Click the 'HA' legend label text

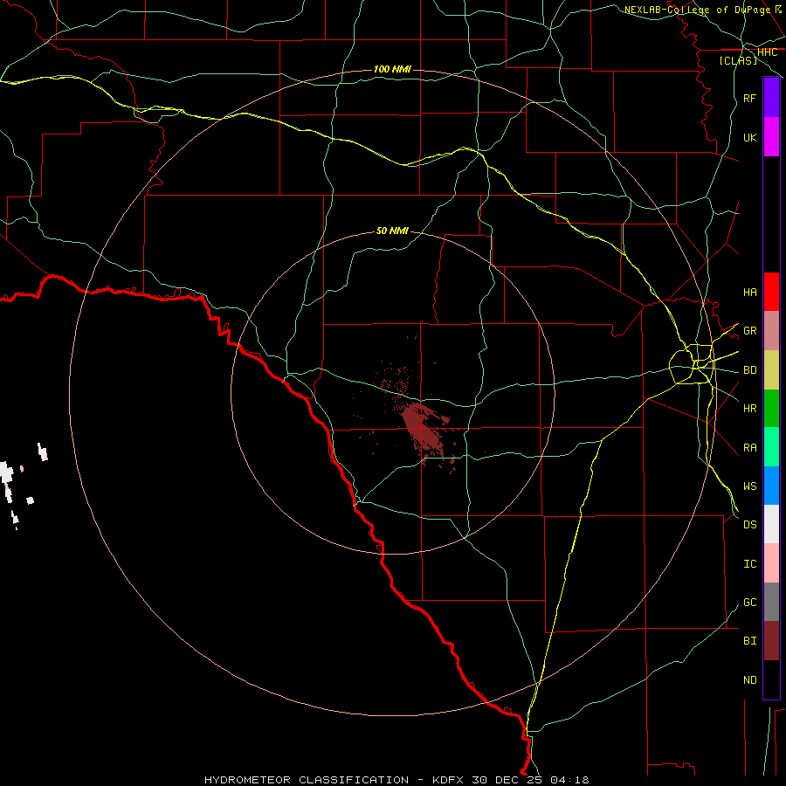(x=749, y=292)
